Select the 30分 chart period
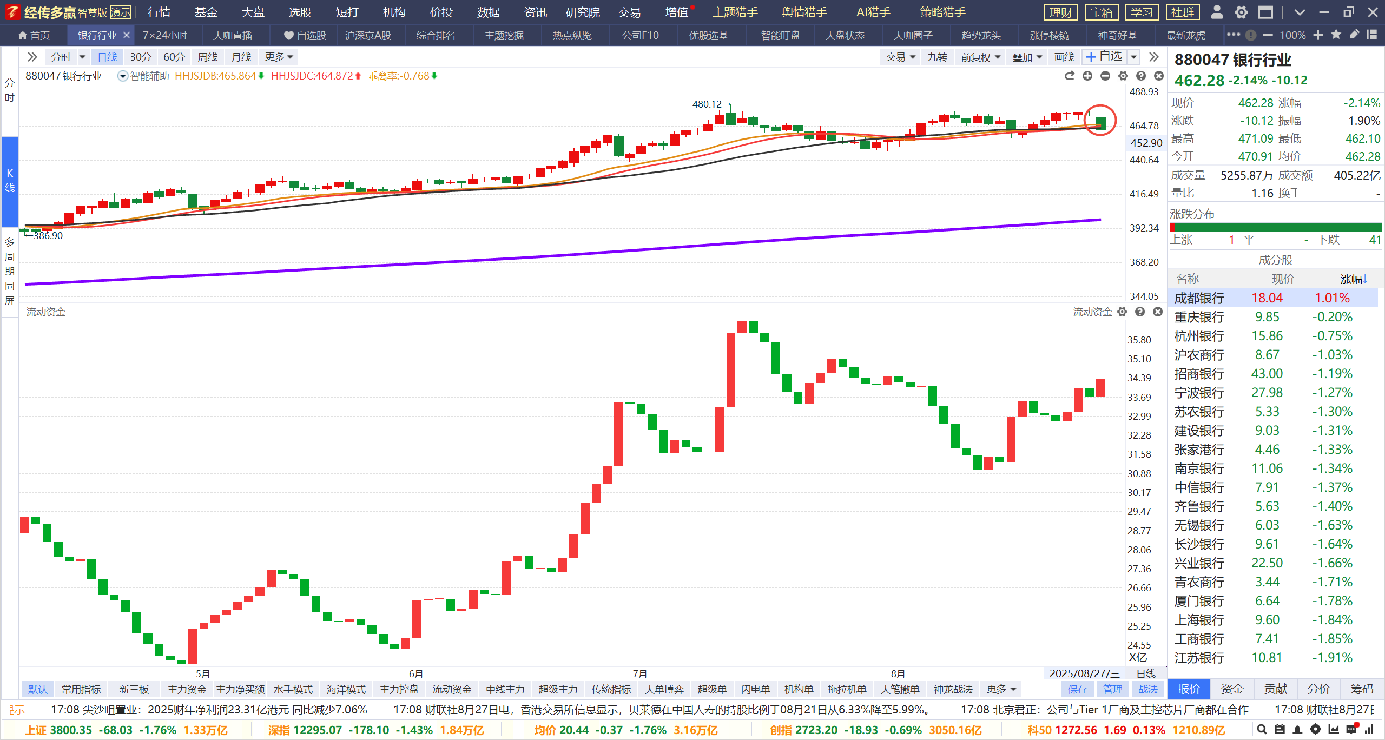1385x740 pixels. coord(140,57)
